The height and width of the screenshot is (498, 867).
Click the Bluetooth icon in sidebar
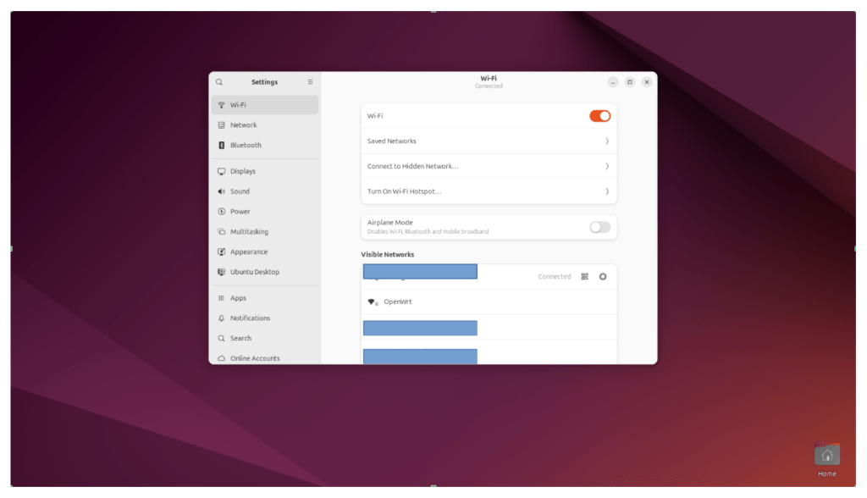point(222,145)
